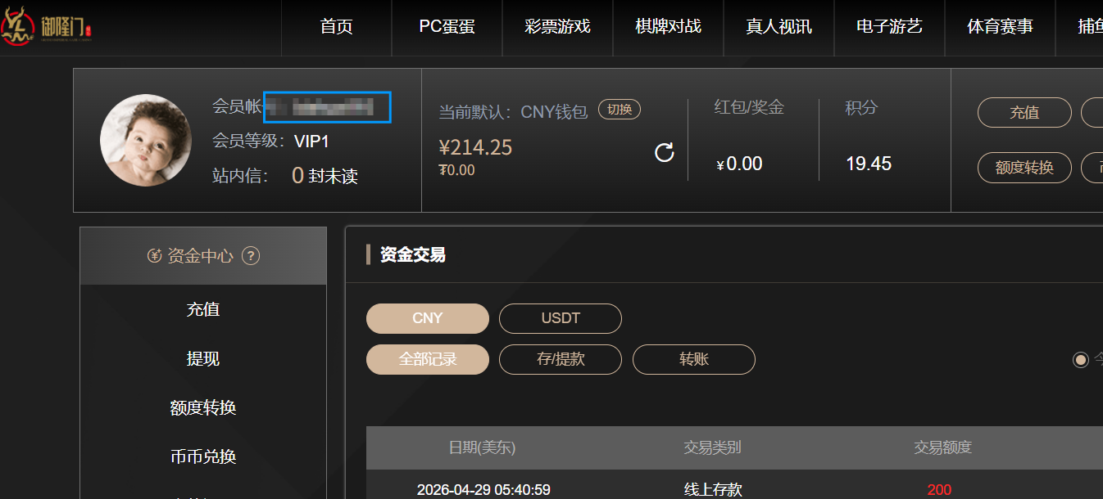Click the ¥0.00 红包/奖金 amount
The height and width of the screenshot is (499, 1103).
pos(739,164)
